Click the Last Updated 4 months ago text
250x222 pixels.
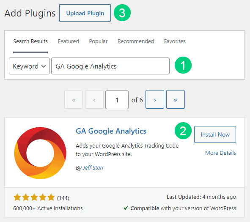tap(201, 197)
